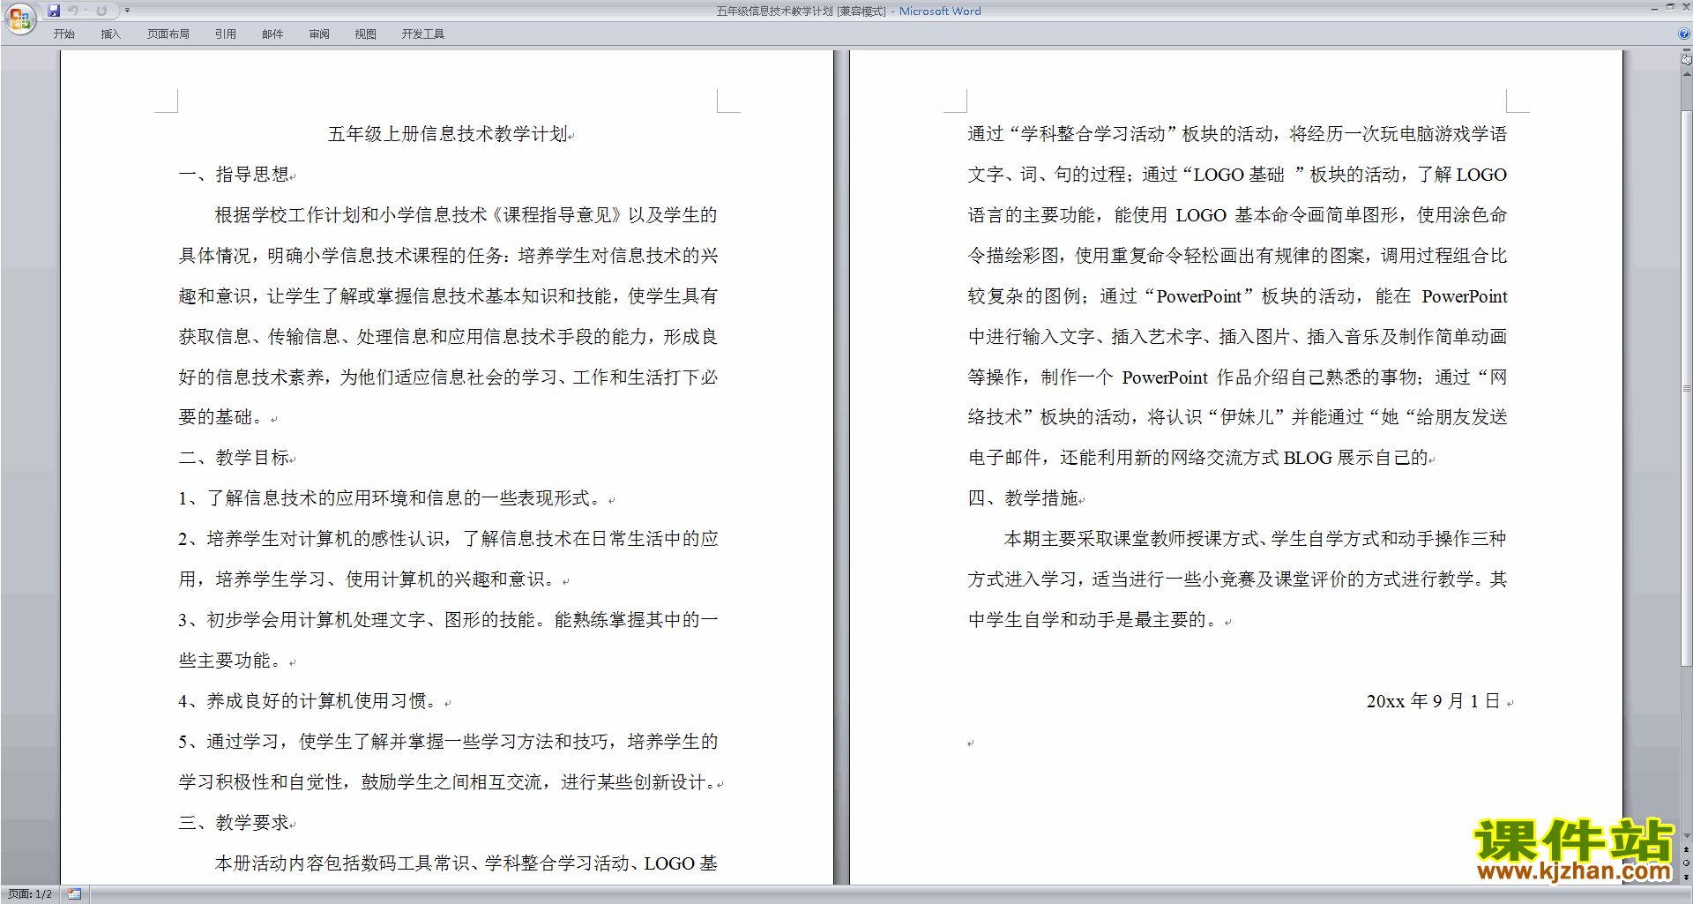Open the 开发工具 ribbon tab

(422, 34)
